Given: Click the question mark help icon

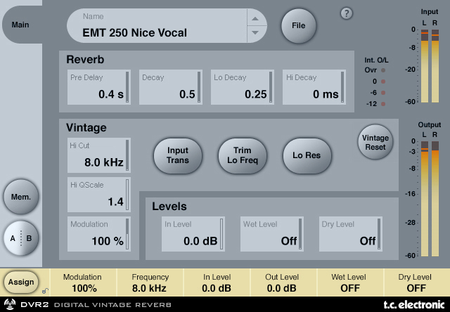Looking at the screenshot, I should [x=346, y=13].
